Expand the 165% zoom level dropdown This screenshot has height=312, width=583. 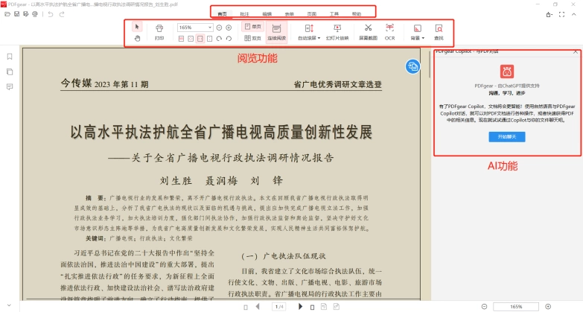(210, 28)
